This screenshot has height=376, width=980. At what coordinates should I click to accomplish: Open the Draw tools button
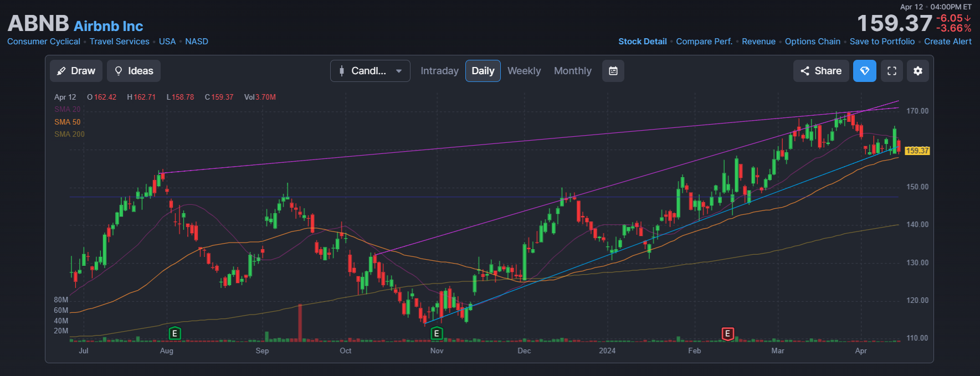[76, 71]
